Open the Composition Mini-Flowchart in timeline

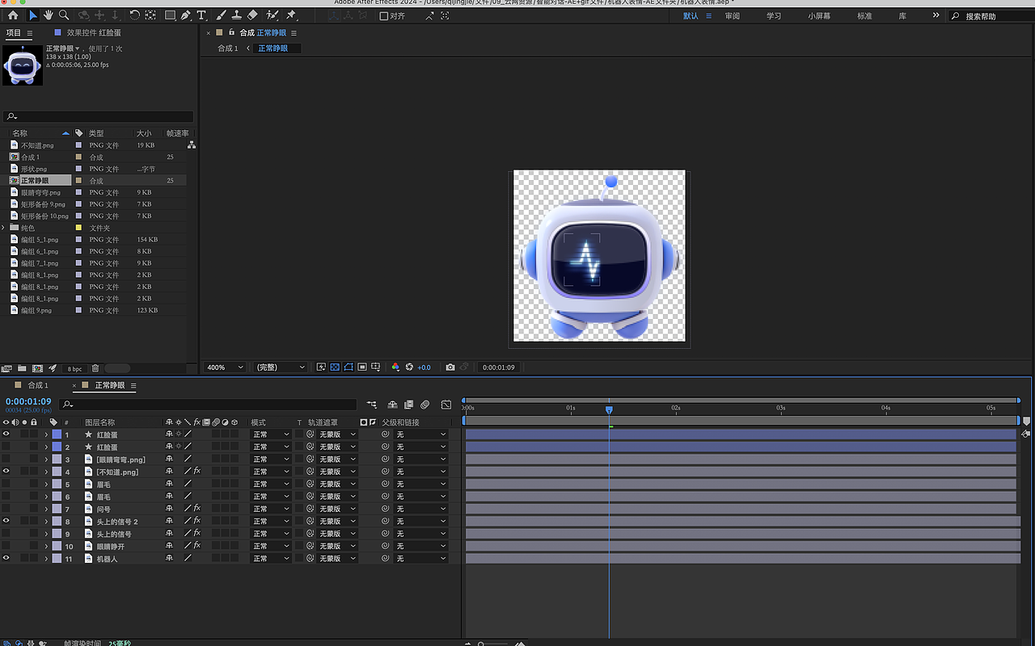(x=371, y=405)
